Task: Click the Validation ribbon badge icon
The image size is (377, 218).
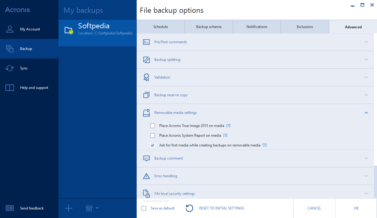Action: [x=146, y=77]
